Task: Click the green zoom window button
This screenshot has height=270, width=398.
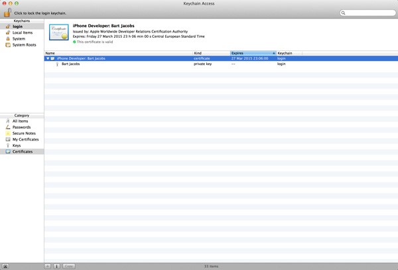Action: pyautogui.click(x=17, y=3)
